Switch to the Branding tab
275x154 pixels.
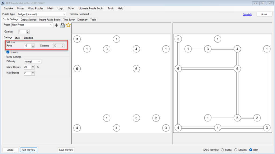point(28,38)
